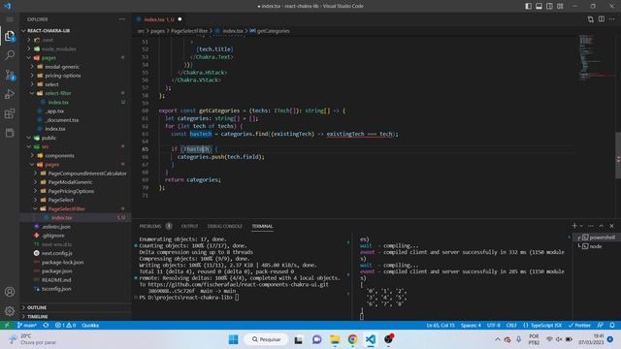
Task: Open editor more actions ellipsis
Action: point(612,19)
